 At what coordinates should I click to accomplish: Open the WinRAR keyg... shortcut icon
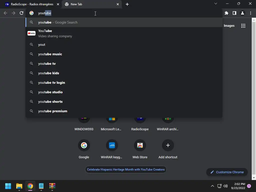pos(112,145)
